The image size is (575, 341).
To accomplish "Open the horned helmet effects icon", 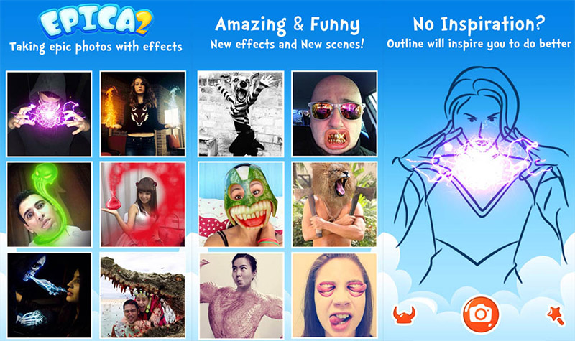I will pyautogui.click(x=404, y=315).
